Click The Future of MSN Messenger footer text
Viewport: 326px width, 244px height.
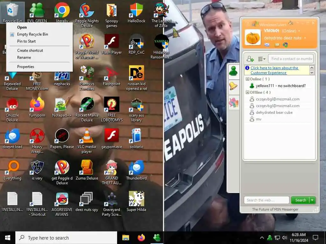coord(275,209)
